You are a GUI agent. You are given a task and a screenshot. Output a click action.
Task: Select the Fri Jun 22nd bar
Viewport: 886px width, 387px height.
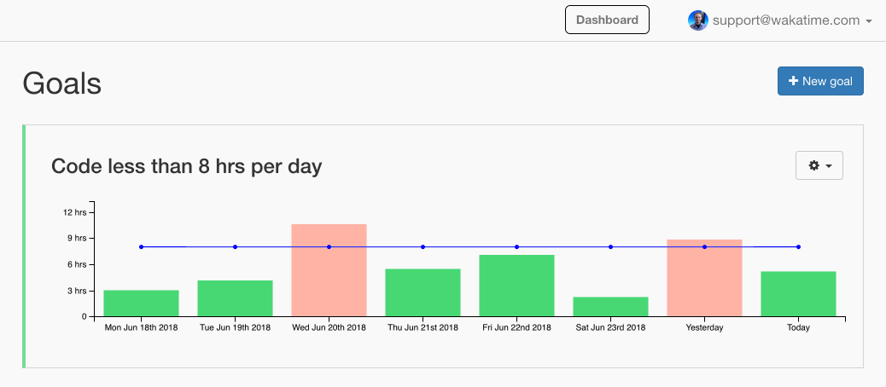516,286
